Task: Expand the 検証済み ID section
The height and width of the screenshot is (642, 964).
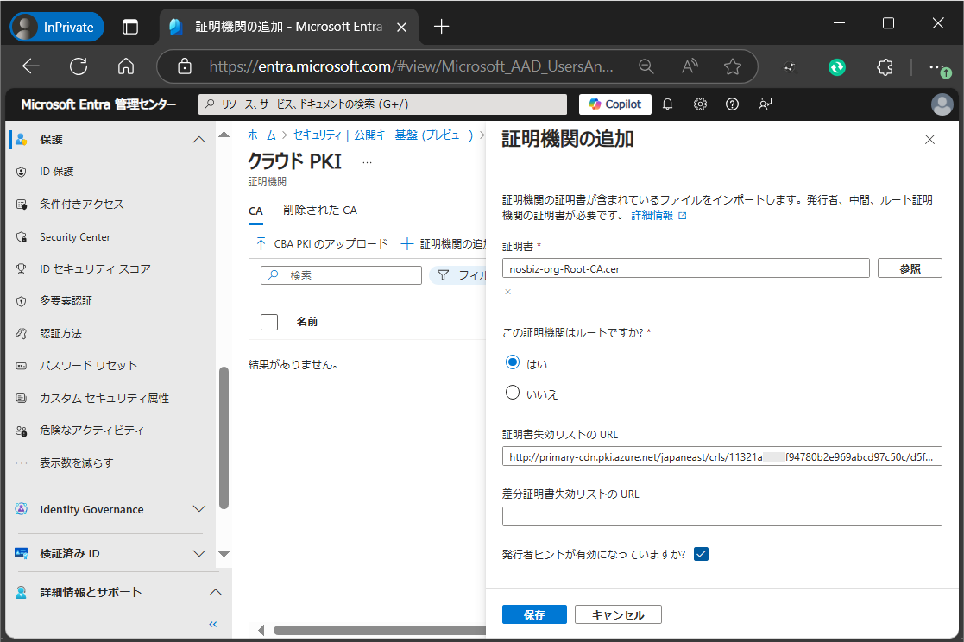Action: (198, 553)
